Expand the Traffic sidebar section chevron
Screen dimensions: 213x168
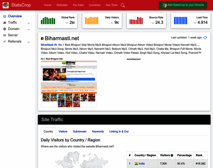click(x=29, y=23)
